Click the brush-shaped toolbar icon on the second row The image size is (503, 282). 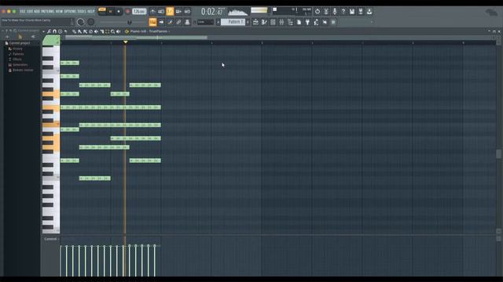tap(170, 22)
